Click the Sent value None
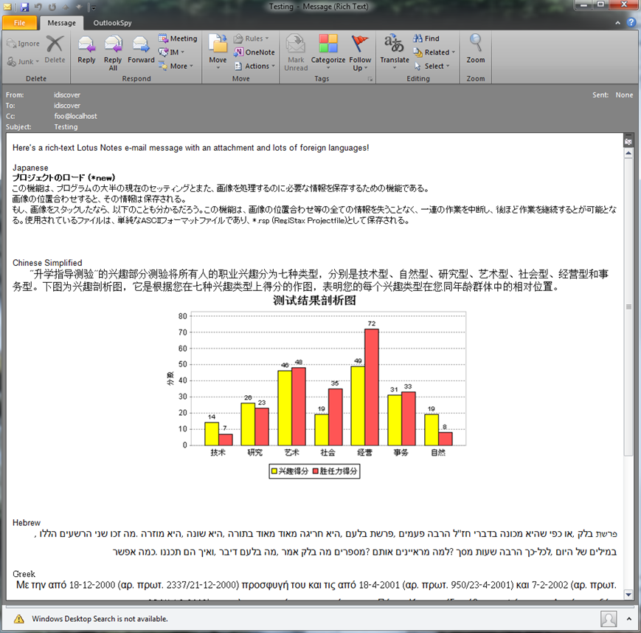 click(624, 95)
